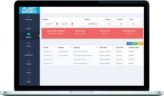
Task: Open the Triggers bell icon
Action: [29, 61]
